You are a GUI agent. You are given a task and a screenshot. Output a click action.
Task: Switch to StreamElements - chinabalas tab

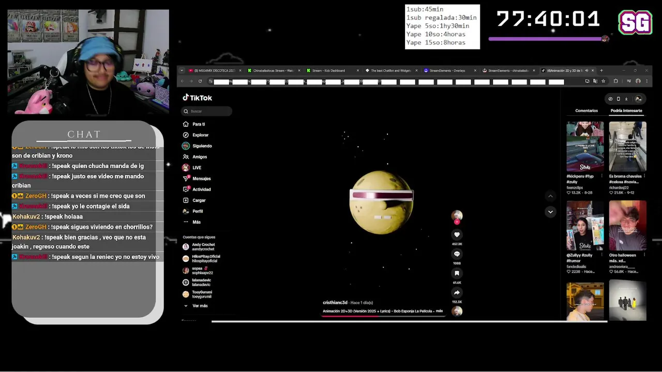pyautogui.click(x=508, y=70)
